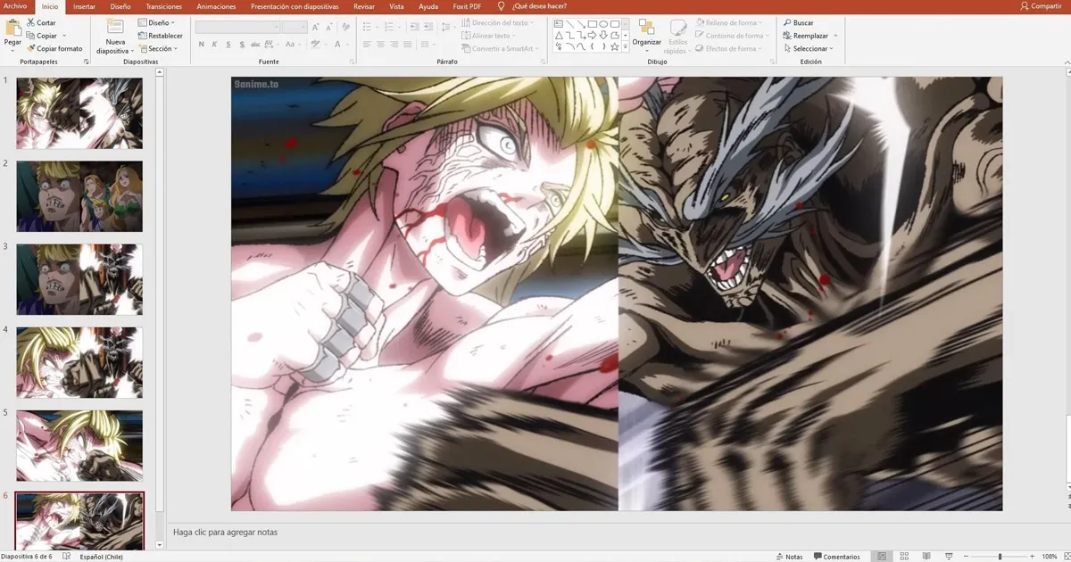Click zoom in plus button
This screenshot has height=562, width=1071.
(x=1033, y=557)
